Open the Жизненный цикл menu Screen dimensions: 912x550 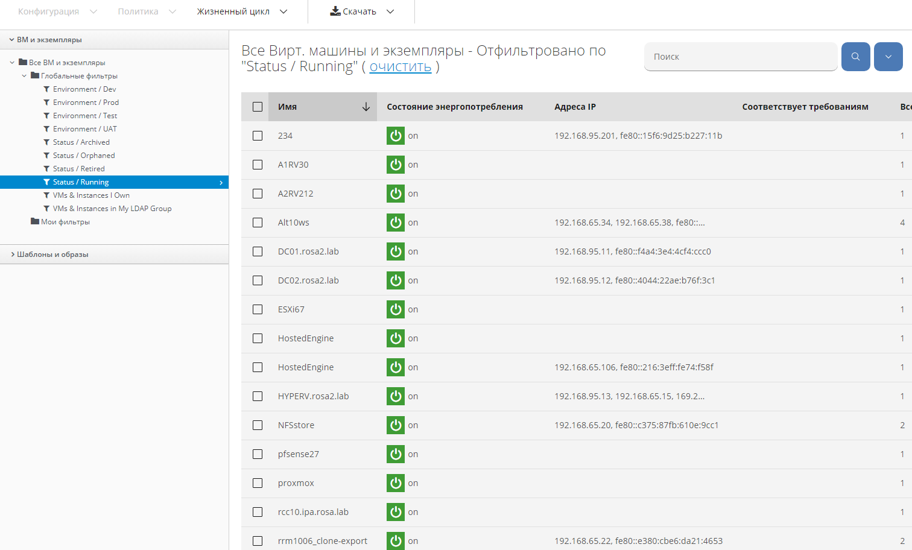click(x=242, y=11)
